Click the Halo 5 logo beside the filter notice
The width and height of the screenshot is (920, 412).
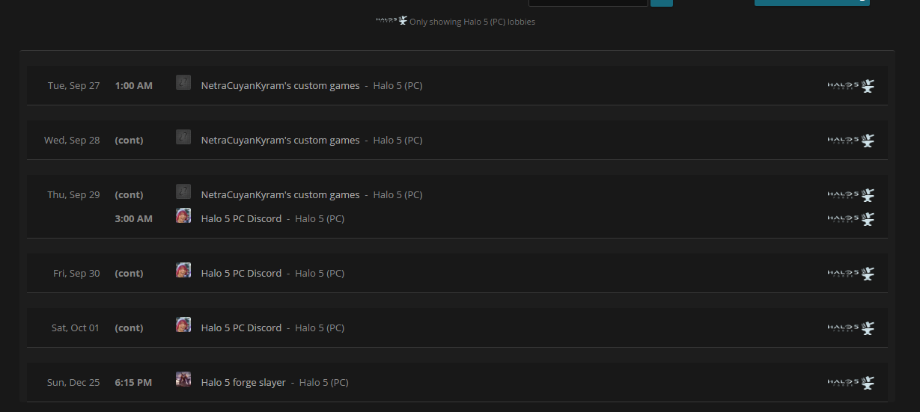pos(392,21)
